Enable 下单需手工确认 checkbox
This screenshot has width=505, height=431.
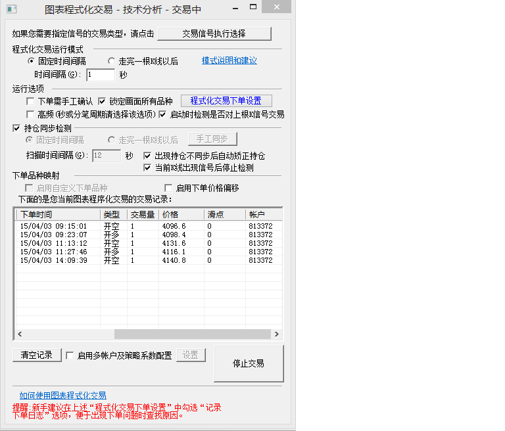click(30, 102)
